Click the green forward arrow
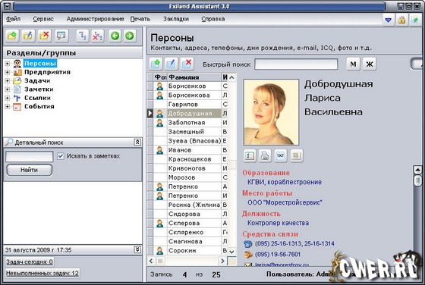This screenshot has height=285, width=425. point(130,36)
